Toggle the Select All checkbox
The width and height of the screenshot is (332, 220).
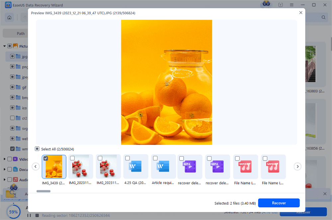pyautogui.click(x=38, y=149)
